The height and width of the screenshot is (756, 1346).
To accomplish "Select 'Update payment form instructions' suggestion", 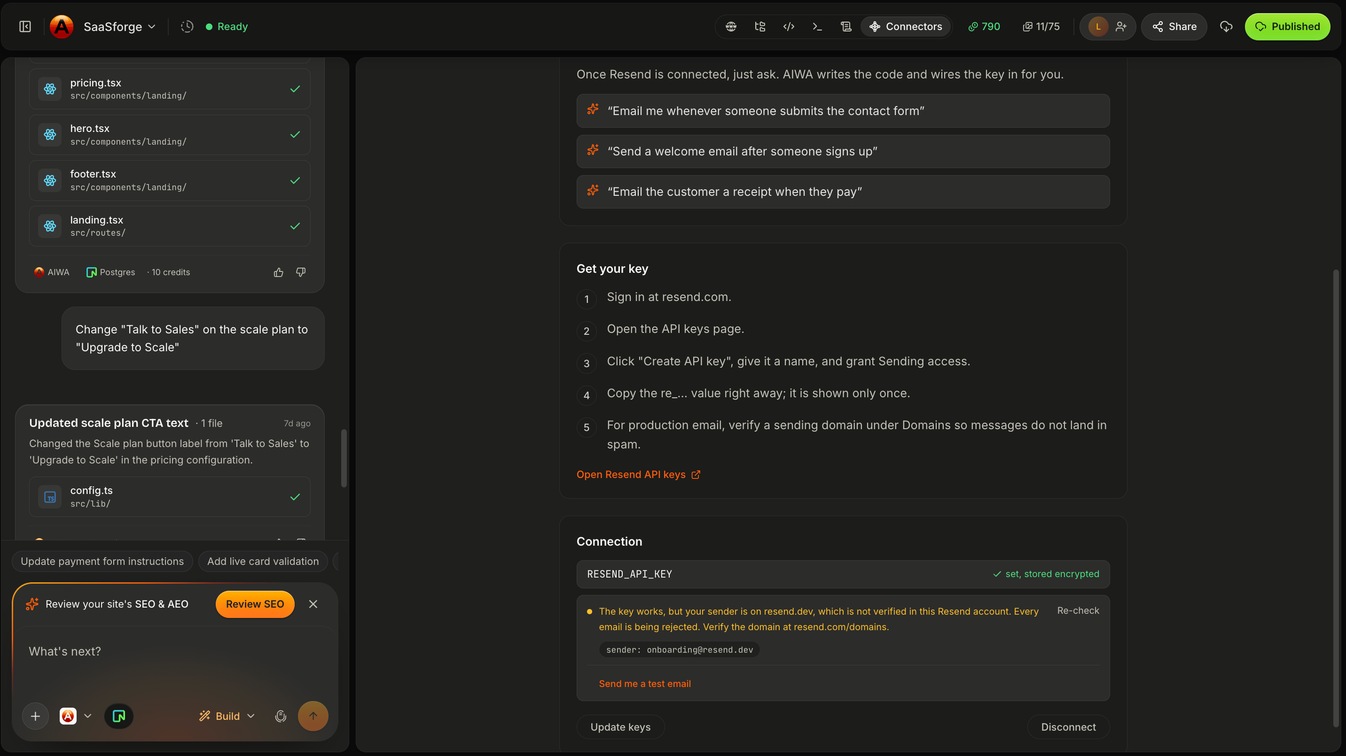I will (x=102, y=561).
